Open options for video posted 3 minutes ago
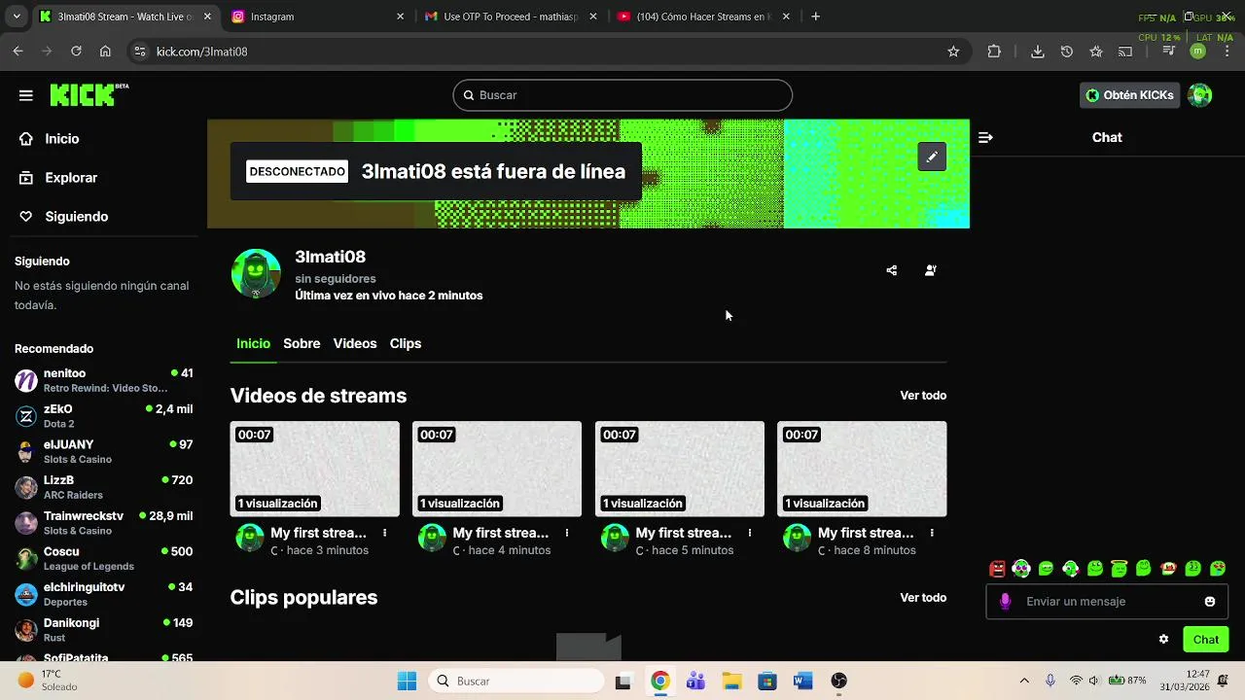The height and width of the screenshot is (700, 1245). tap(385, 533)
